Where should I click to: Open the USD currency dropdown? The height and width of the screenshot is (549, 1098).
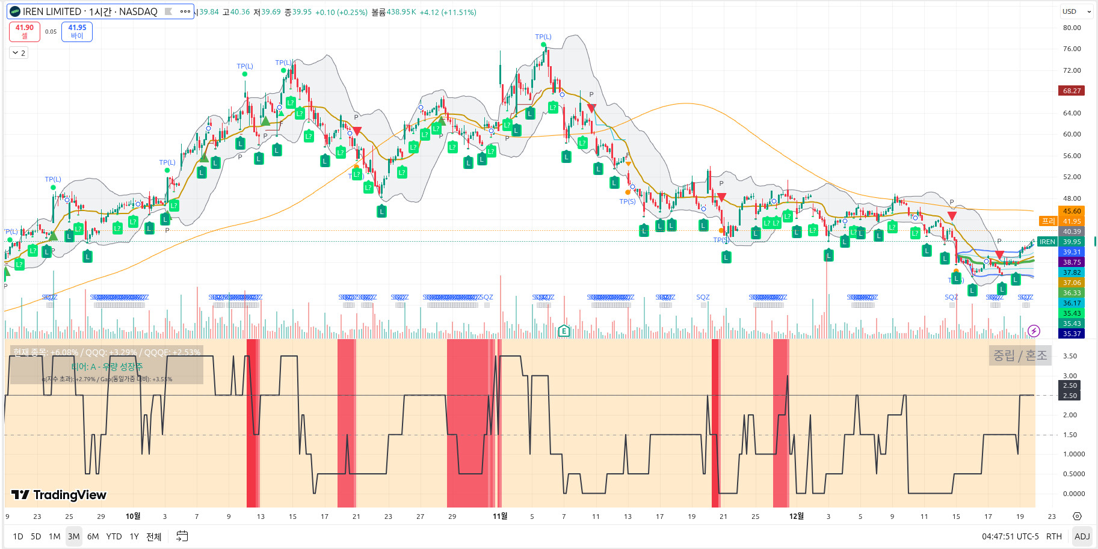point(1076,11)
